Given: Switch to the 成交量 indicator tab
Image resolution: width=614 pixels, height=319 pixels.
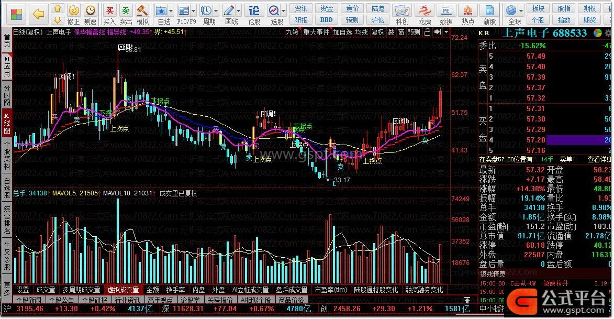Looking at the screenshot, I should pos(46,290).
